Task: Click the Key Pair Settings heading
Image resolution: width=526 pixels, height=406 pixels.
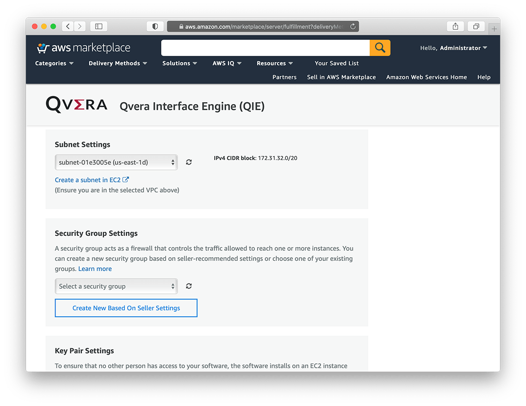Action: point(84,351)
